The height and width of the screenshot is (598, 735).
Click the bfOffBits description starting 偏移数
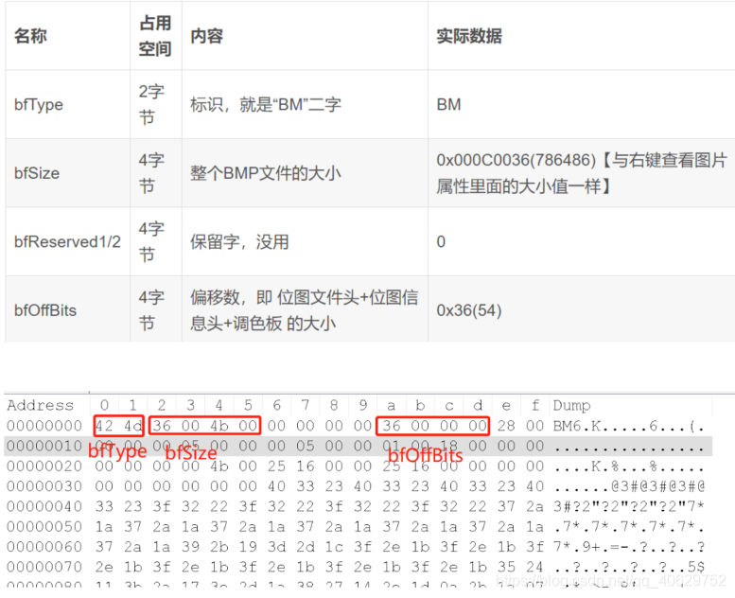point(305,310)
